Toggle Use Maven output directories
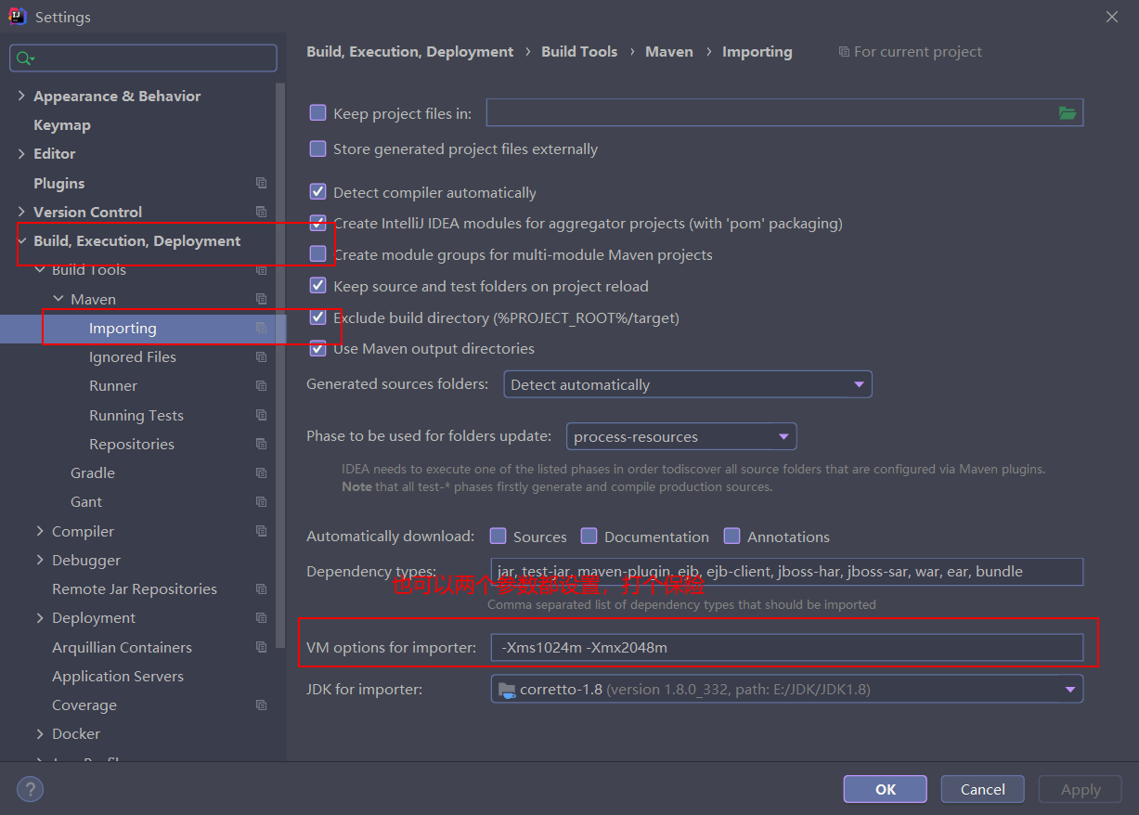This screenshot has width=1139, height=815. tap(317, 348)
